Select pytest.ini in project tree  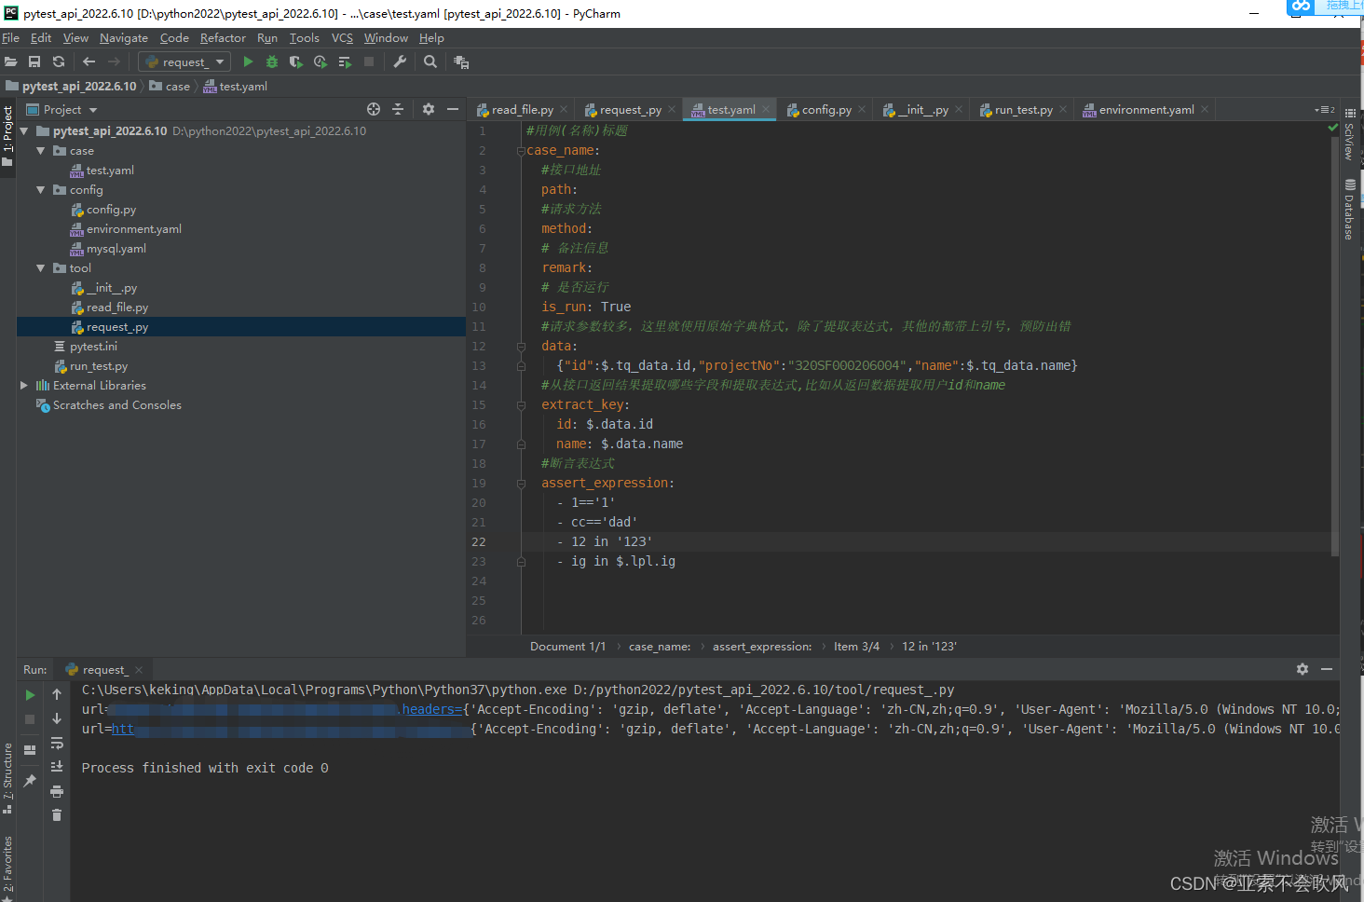click(93, 347)
